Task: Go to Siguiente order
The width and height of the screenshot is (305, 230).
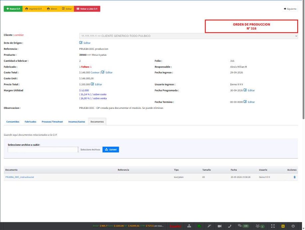Action: click(x=290, y=9)
